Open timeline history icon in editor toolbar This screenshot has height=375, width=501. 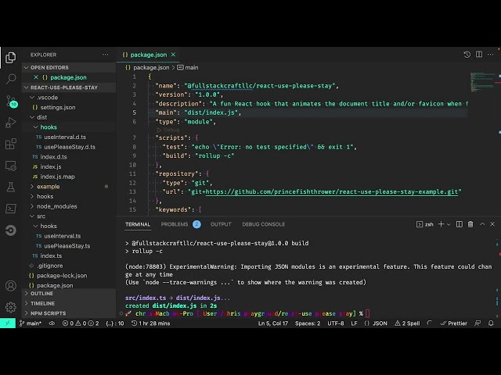pos(467,55)
